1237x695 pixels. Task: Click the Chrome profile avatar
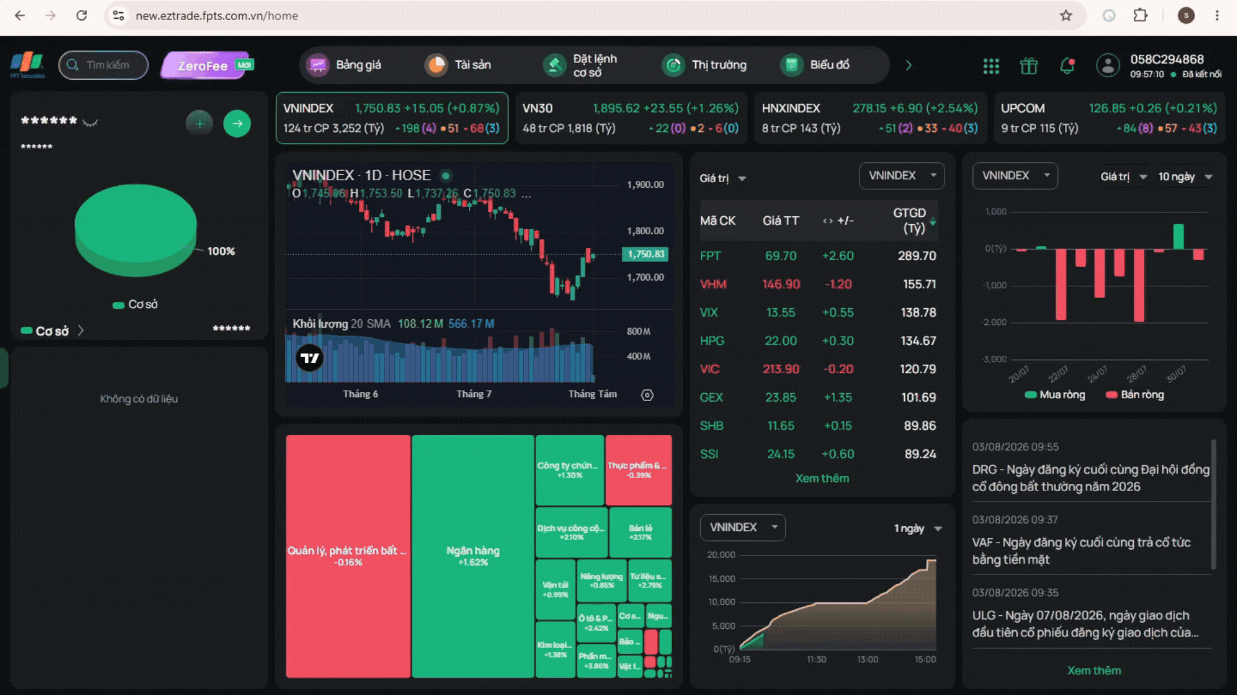(x=1186, y=15)
